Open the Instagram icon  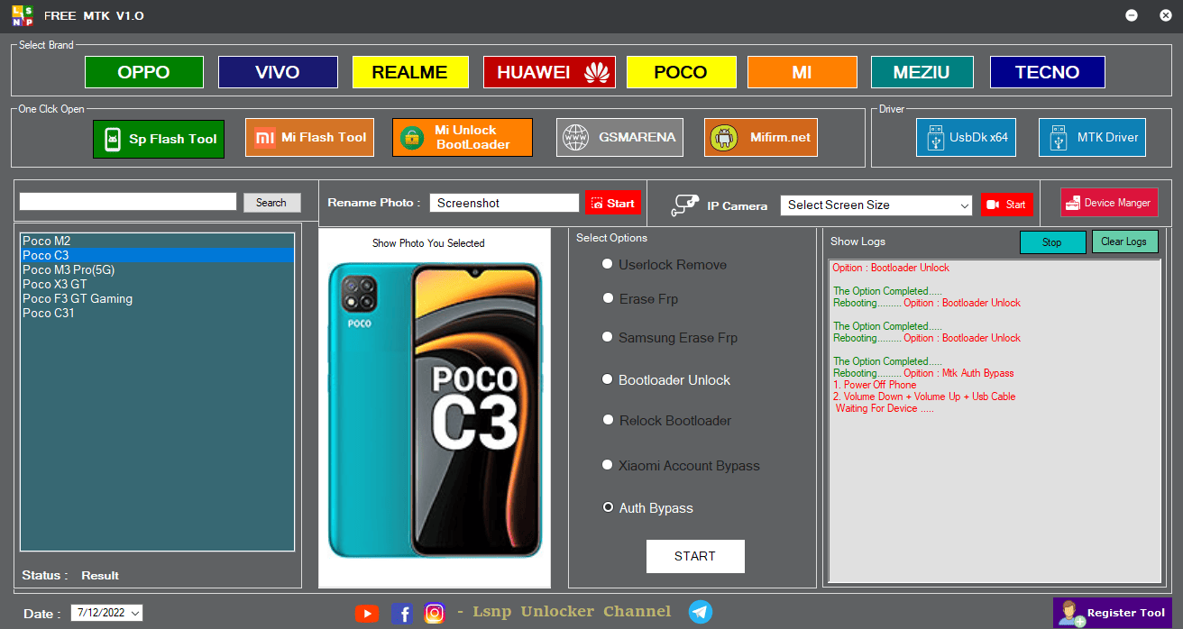tap(435, 613)
